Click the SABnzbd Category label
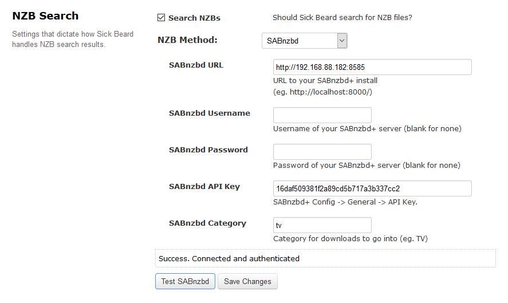The width and height of the screenshot is (508, 303). [207, 223]
